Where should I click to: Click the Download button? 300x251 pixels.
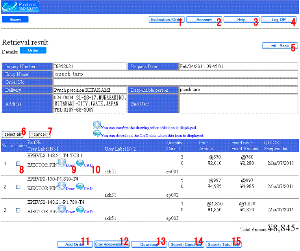(149, 244)
